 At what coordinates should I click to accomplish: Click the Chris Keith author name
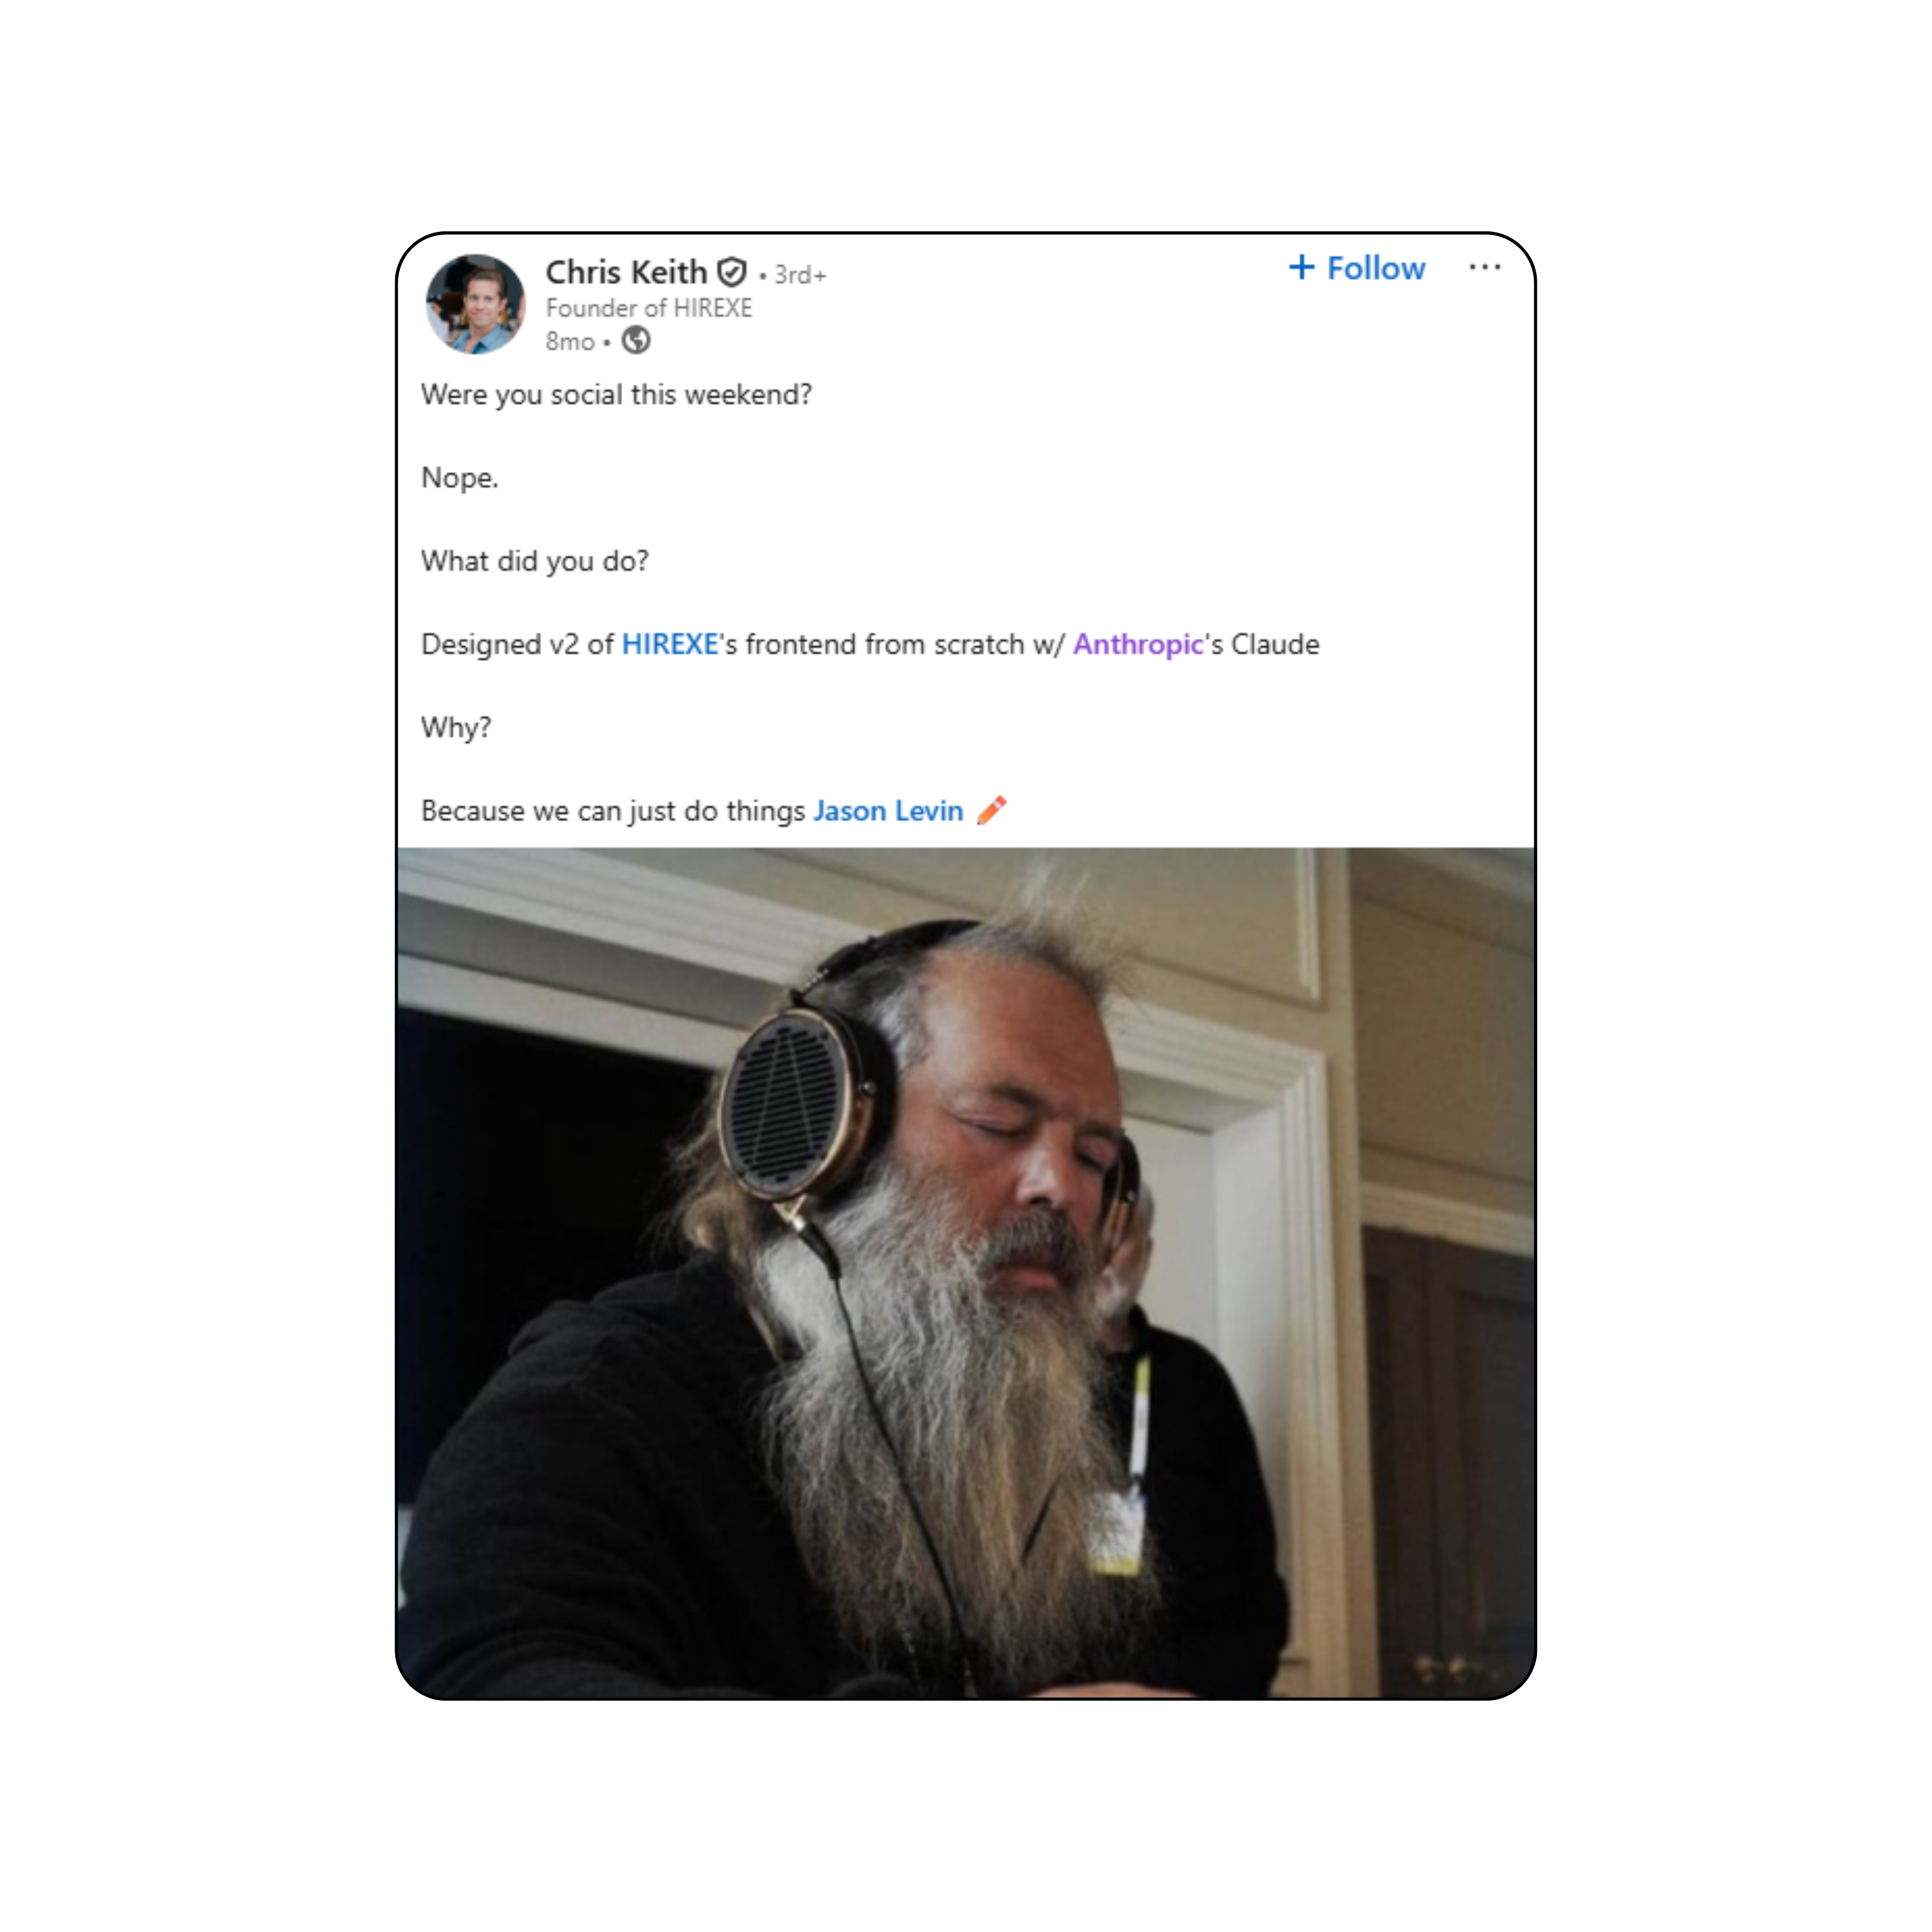[626, 272]
